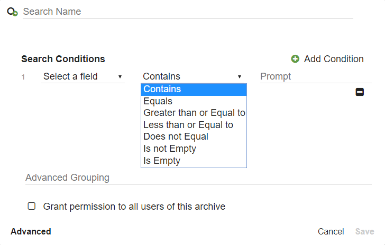Choose the Does not Equal option
385x245 pixels.
[194, 136]
